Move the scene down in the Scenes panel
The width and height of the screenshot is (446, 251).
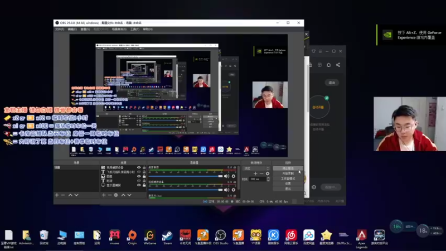(76, 195)
